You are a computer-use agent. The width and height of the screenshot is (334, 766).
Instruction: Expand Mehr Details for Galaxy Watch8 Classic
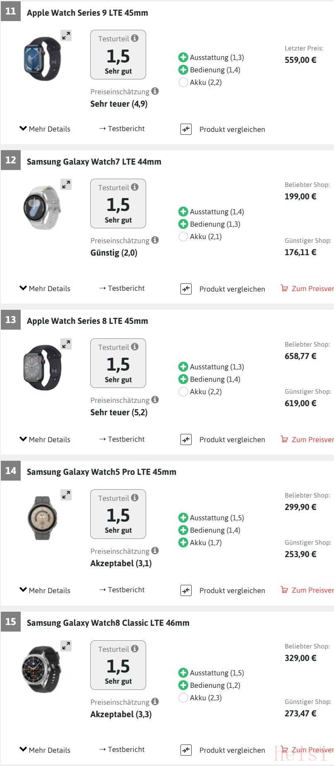click(45, 750)
